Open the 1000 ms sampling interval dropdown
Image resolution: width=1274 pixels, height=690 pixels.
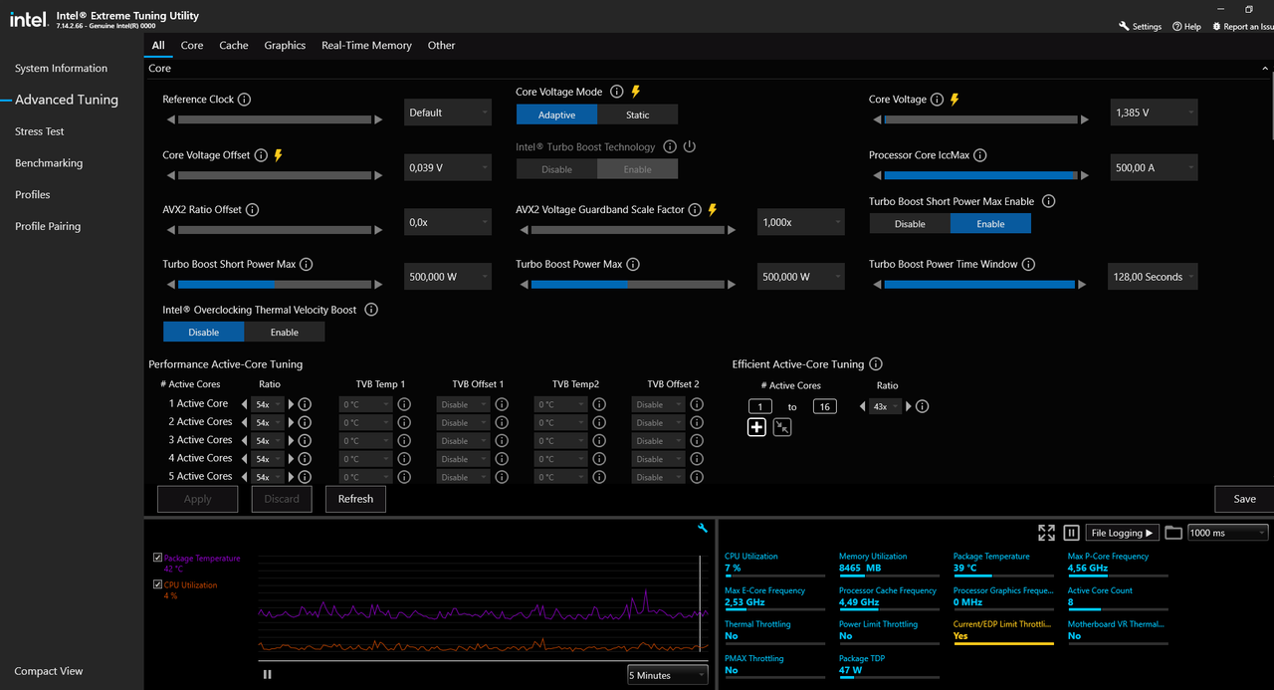[1228, 533]
